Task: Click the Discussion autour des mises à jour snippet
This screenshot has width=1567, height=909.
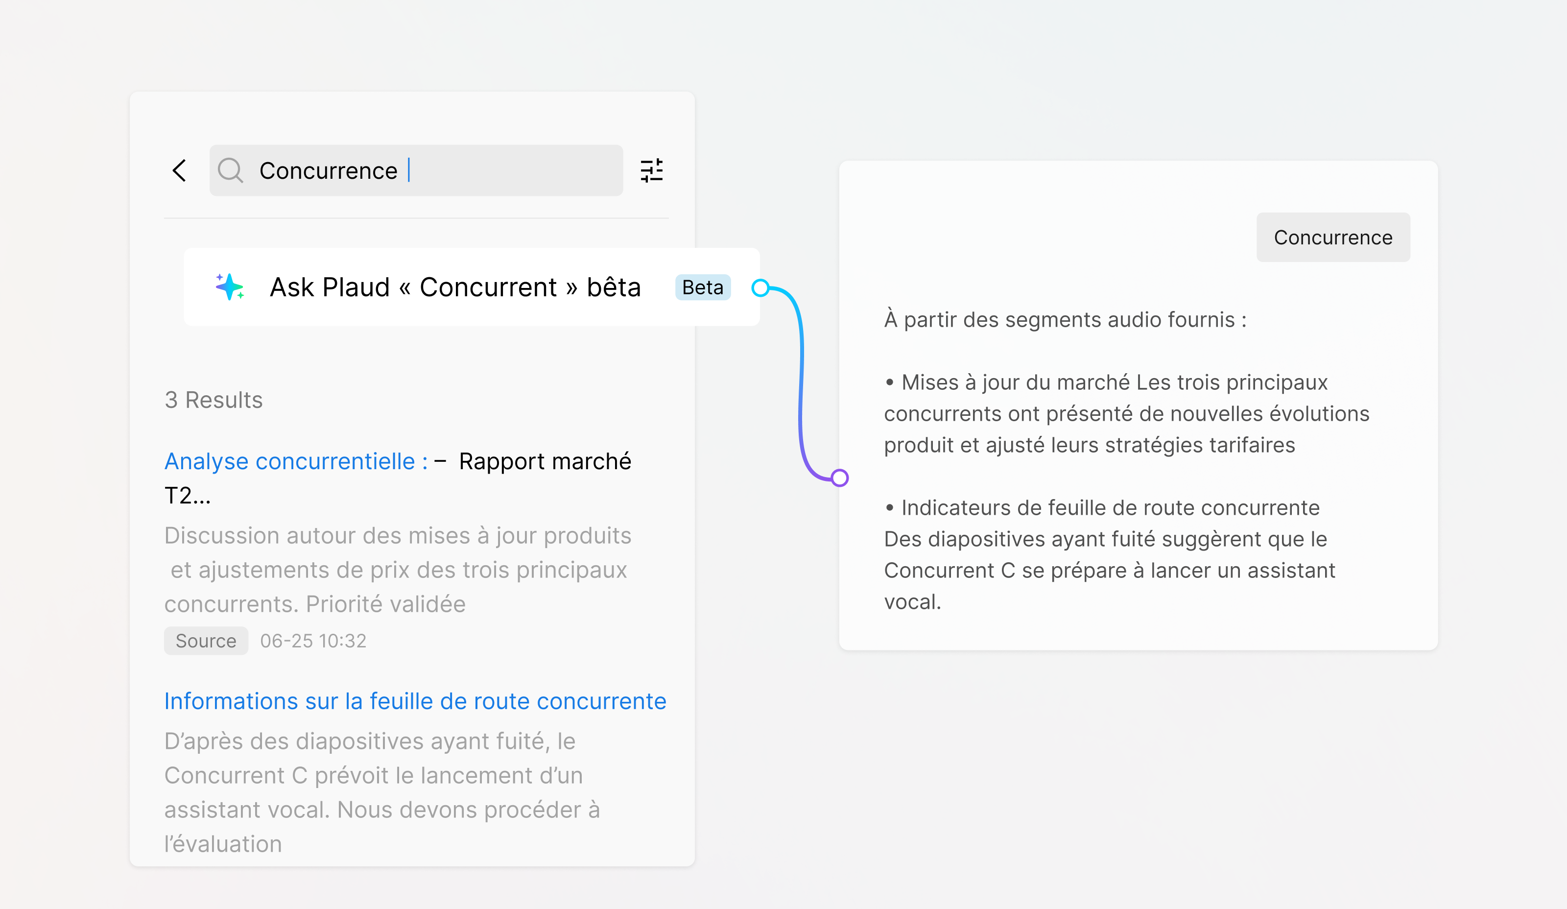Action: point(398,570)
